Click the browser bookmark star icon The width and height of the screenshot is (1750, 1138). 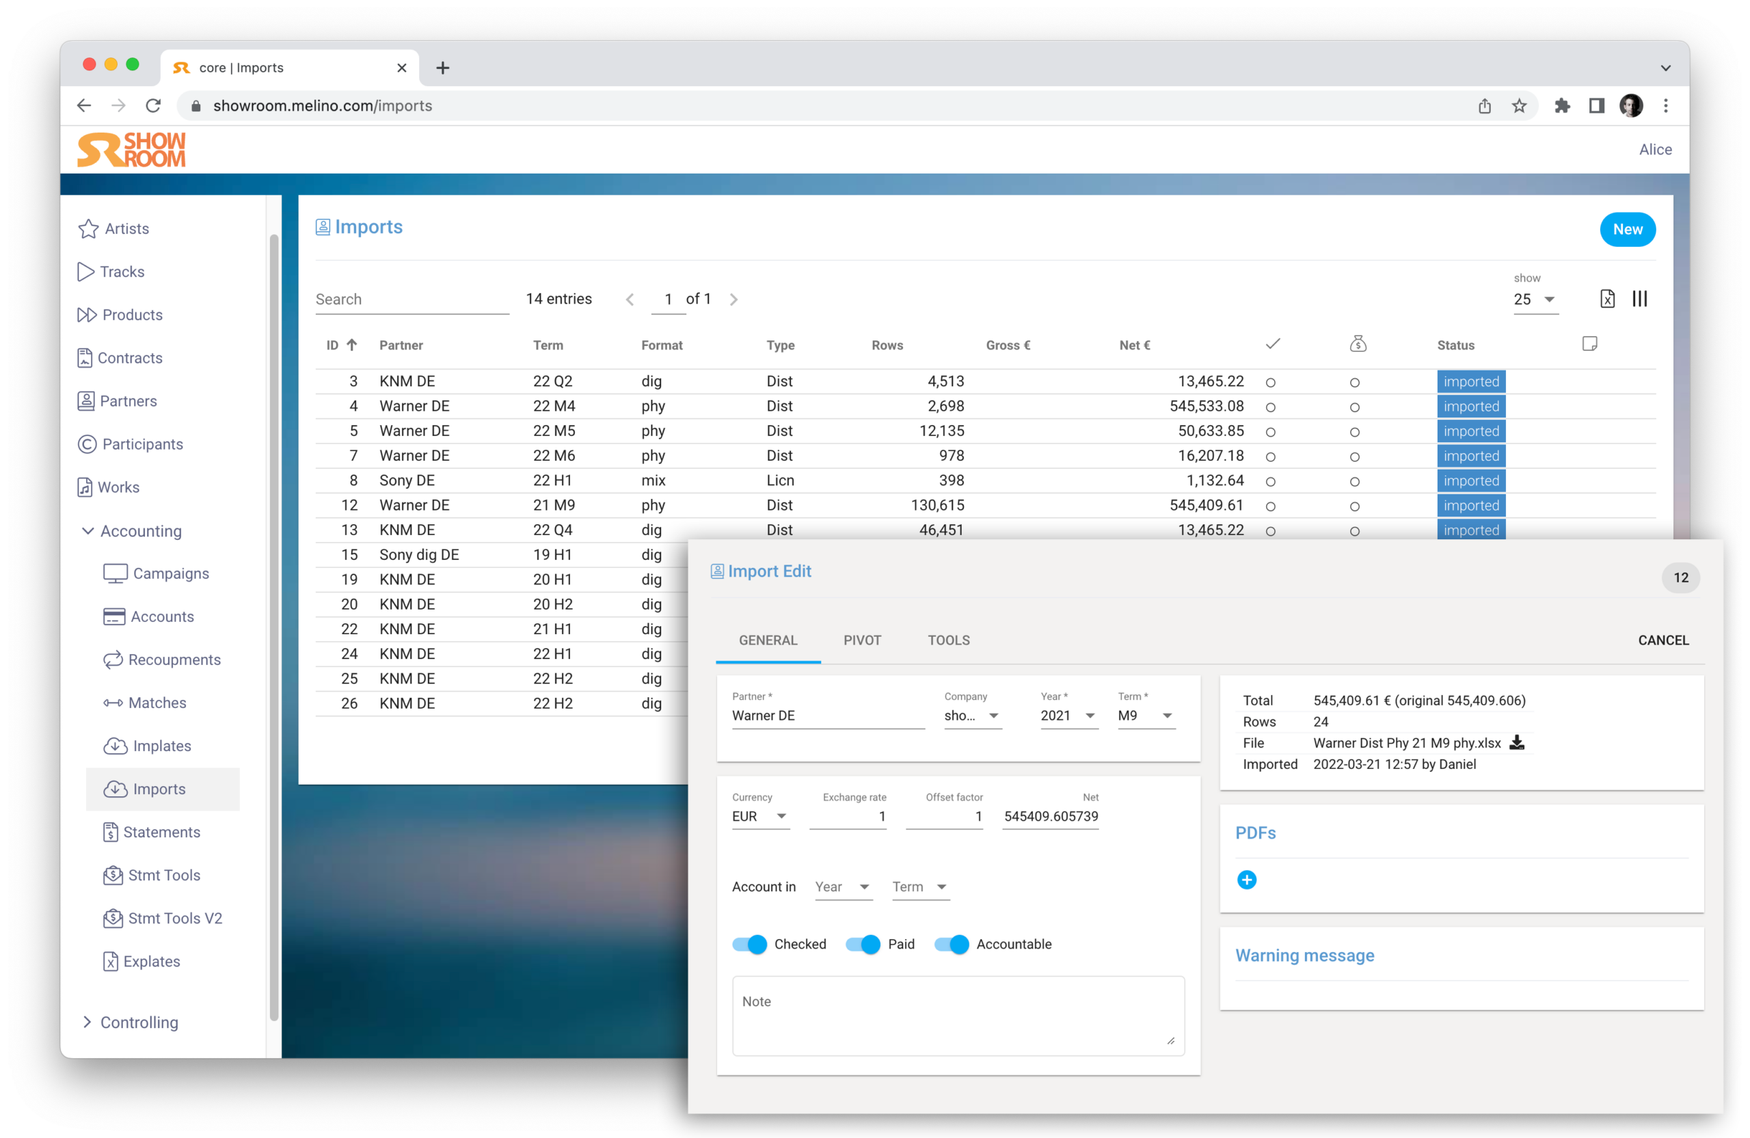tap(1519, 106)
